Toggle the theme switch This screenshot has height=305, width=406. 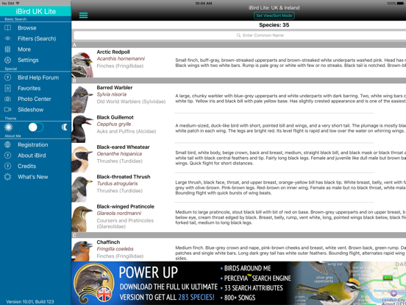pos(36,127)
